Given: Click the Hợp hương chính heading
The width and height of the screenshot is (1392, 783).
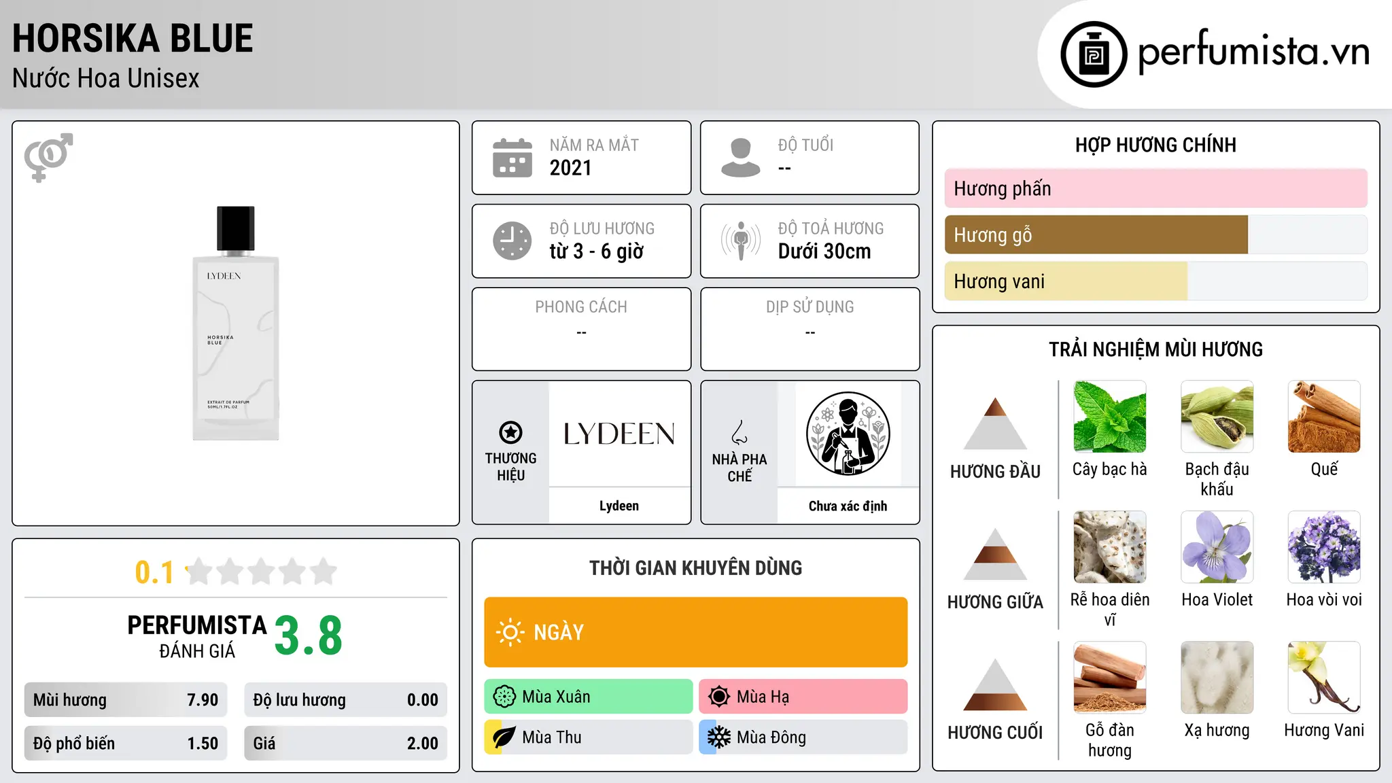Looking at the screenshot, I should [x=1155, y=145].
